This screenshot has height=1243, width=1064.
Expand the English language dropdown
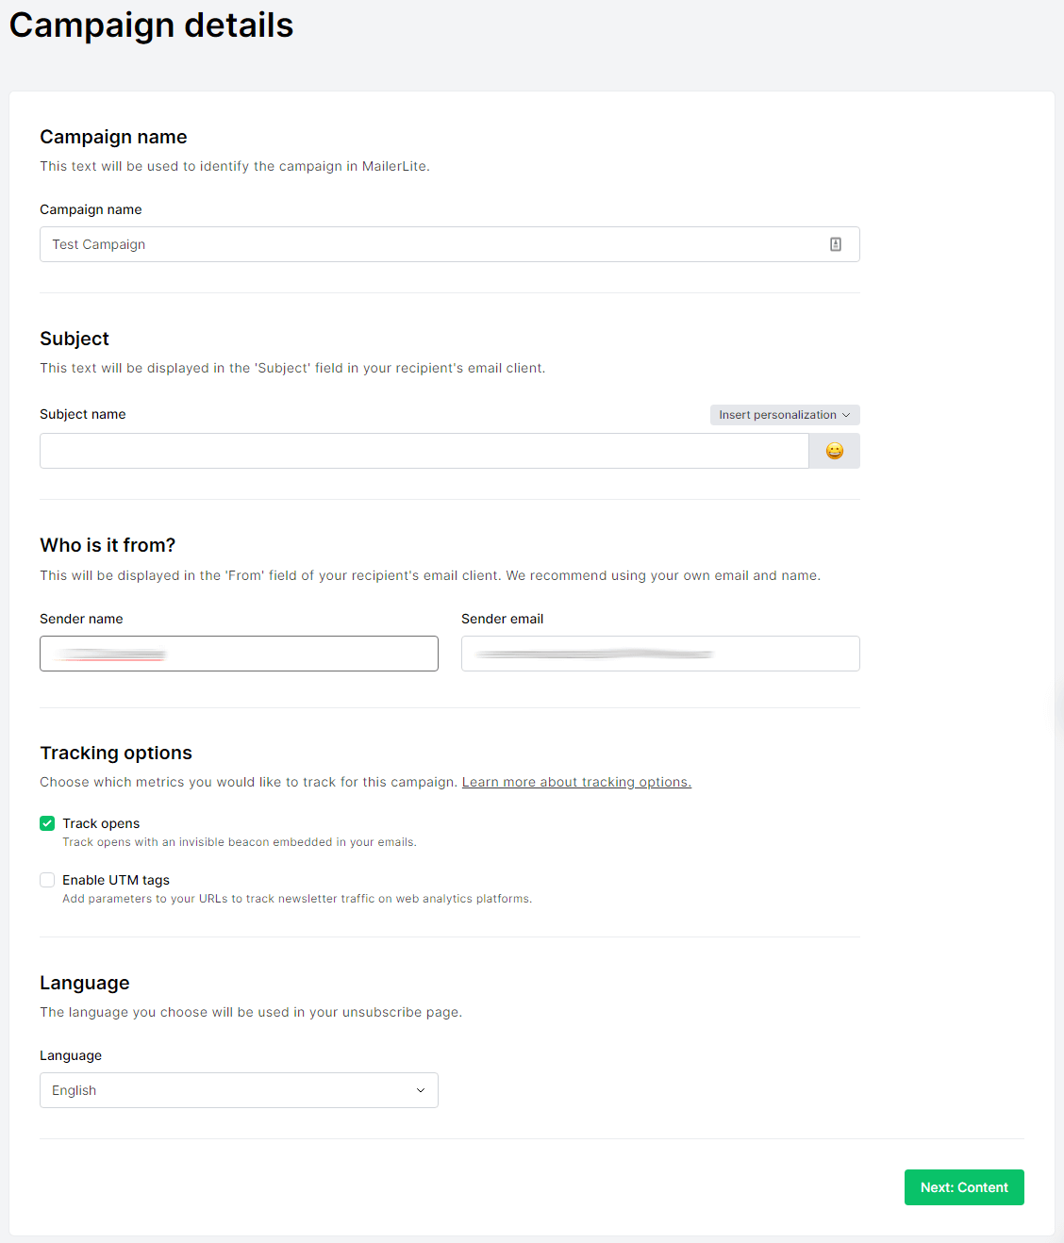239,1090
